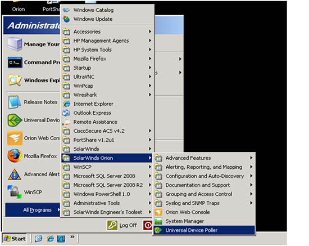This screenshot has height=246, width=309.
Task: Click the System Manager icon
Action: [158, 221]
